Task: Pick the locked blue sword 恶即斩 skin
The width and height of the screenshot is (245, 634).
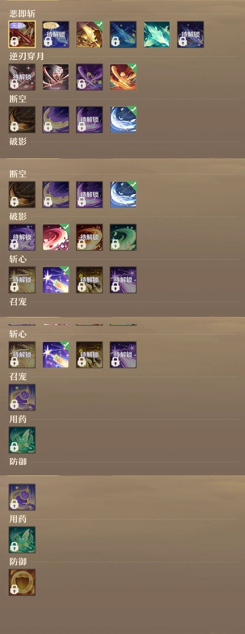Action: (x=123, y=34)
